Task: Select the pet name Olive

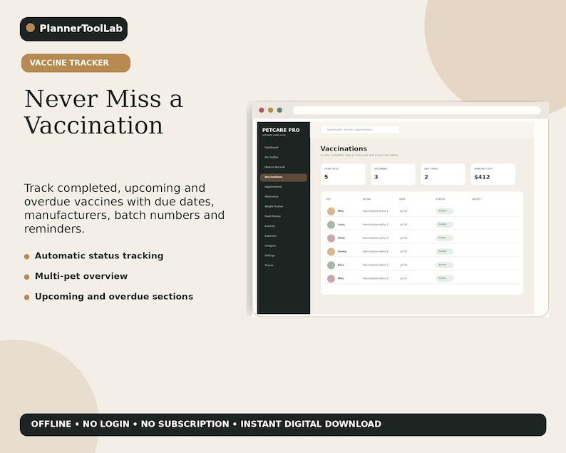Action: click(x=341, y=238)
